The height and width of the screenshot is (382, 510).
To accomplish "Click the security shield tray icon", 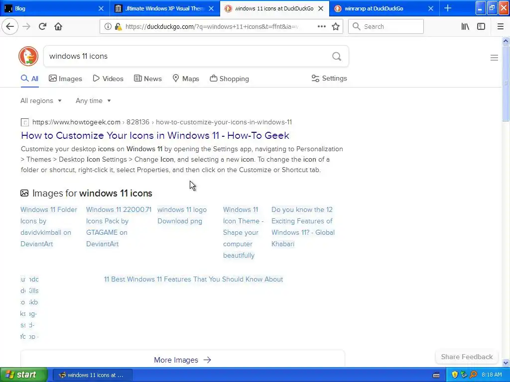I will [x=455, y=375].
